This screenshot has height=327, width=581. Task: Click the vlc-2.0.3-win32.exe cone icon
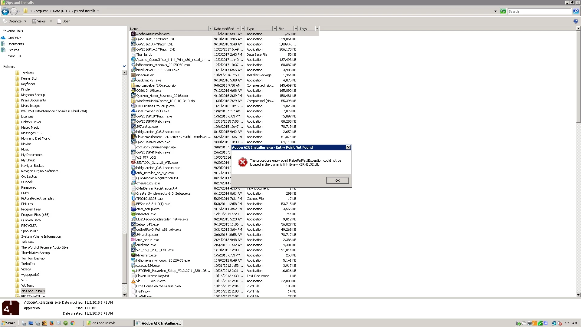(x=133, y=281)
